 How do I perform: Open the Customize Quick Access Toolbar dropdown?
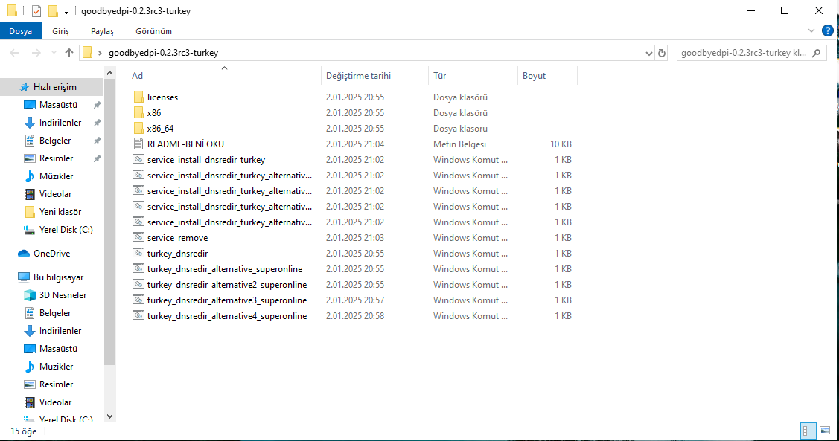point(66,11)
